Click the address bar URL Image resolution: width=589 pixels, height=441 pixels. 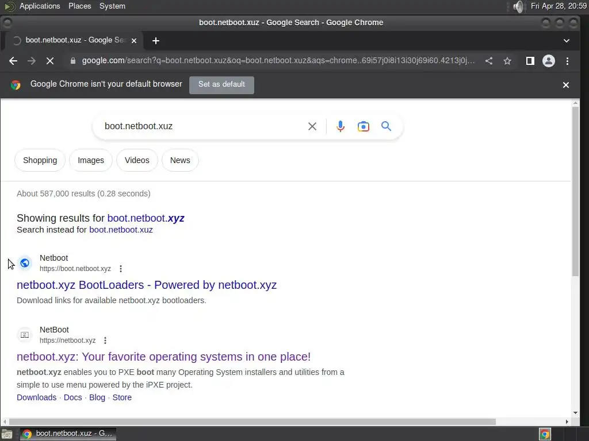pyautogui.click(x=278, y=61)
